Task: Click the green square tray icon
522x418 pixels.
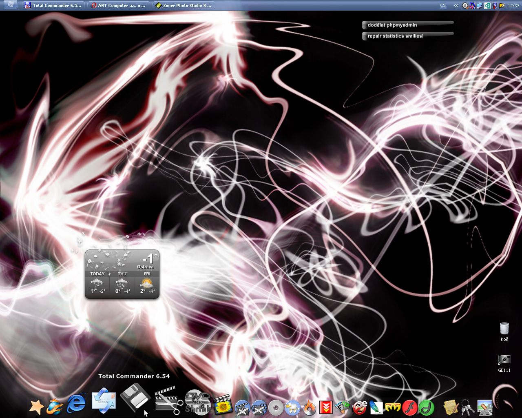Action: coord(487,5)
